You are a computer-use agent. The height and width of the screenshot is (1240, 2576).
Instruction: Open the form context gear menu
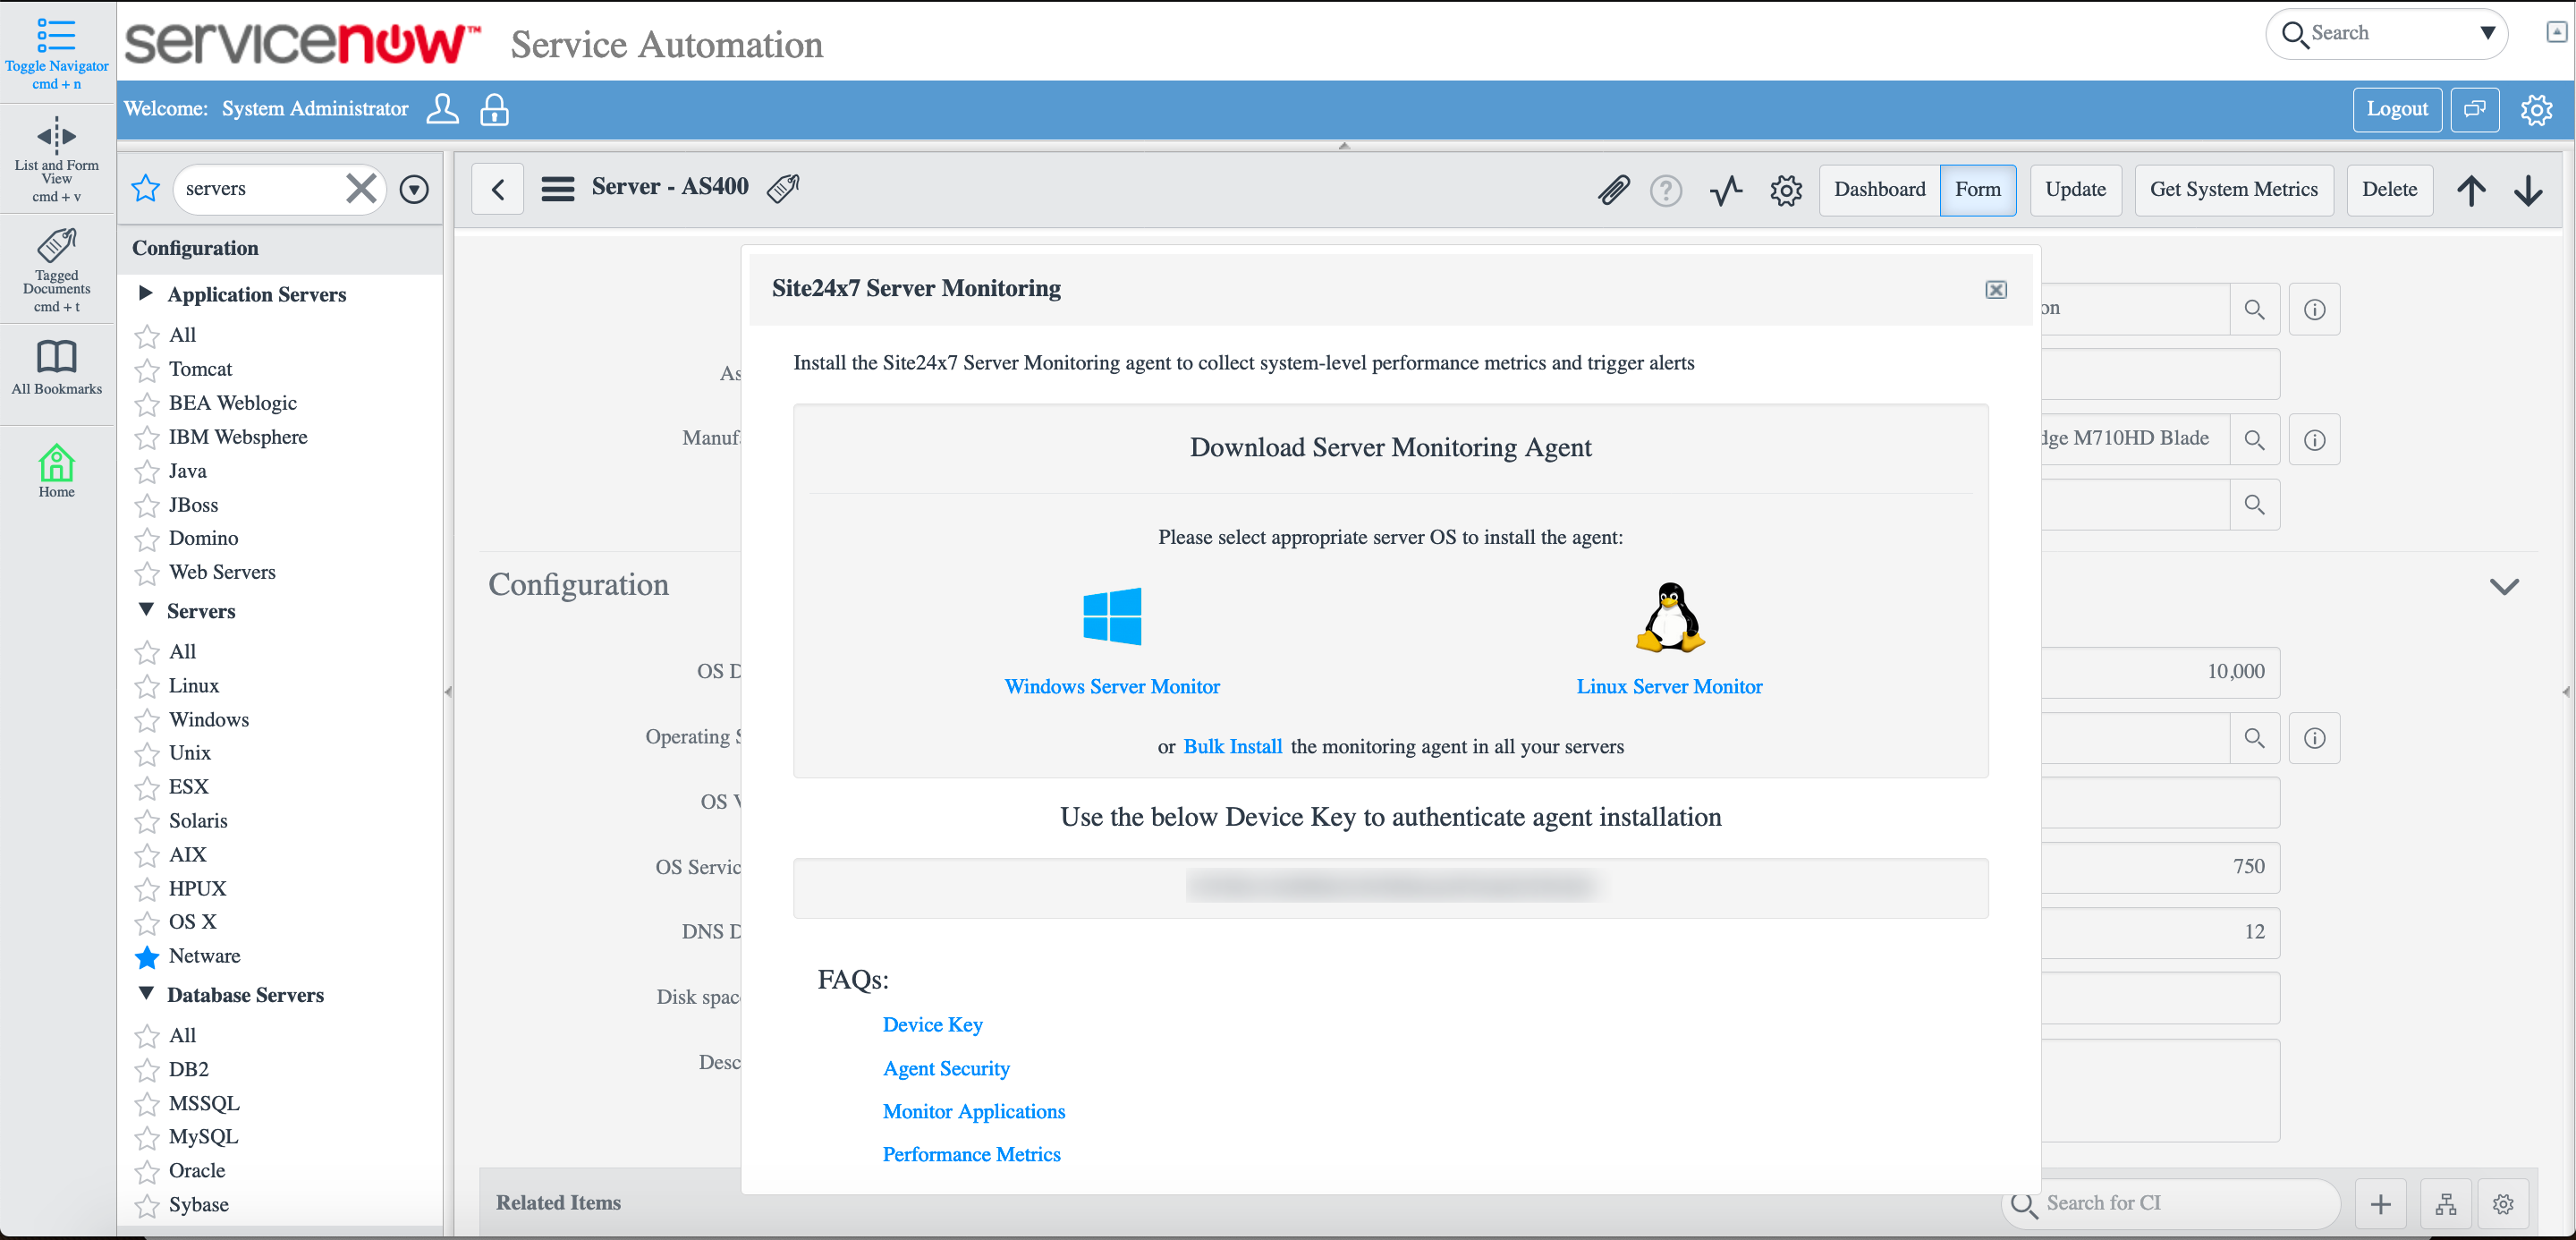[1785, 190]
